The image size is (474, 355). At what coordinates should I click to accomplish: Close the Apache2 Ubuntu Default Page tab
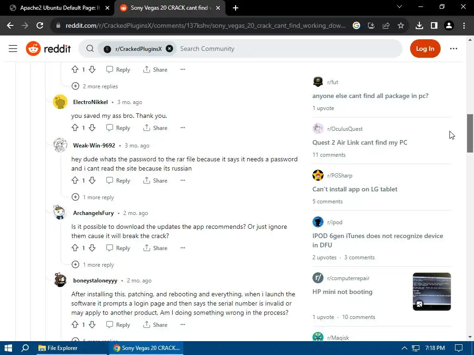[107, 8]
